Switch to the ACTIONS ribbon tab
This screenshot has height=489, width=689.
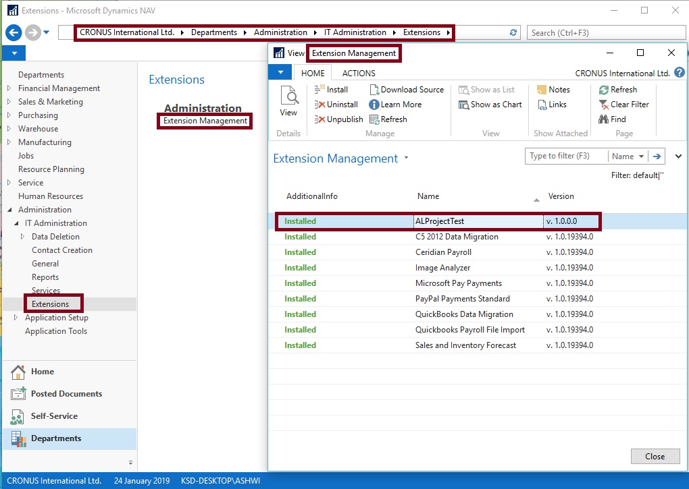tap(358, 73)
